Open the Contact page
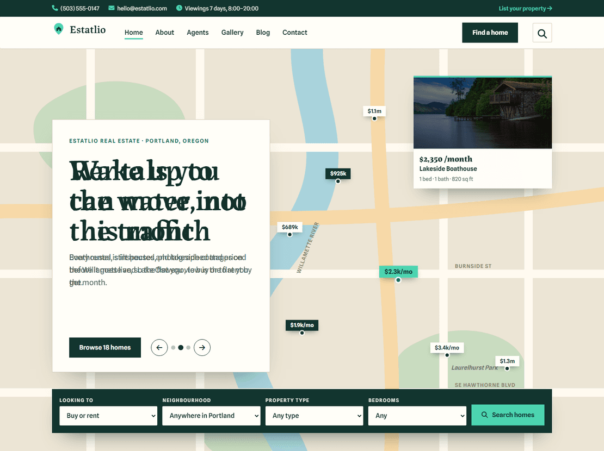 [x=295, y=33]
